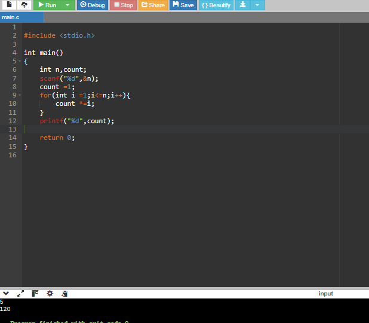Create a new file with the document icon
This screenshot has height=323, width=369.
[9, 5]
